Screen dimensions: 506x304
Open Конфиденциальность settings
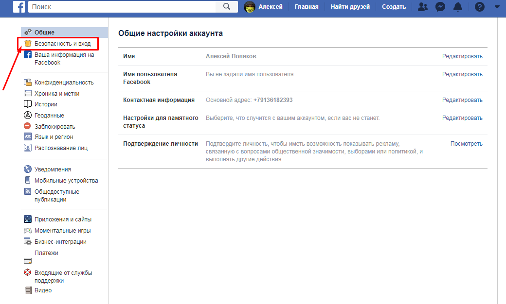click(x=65, y=83)
